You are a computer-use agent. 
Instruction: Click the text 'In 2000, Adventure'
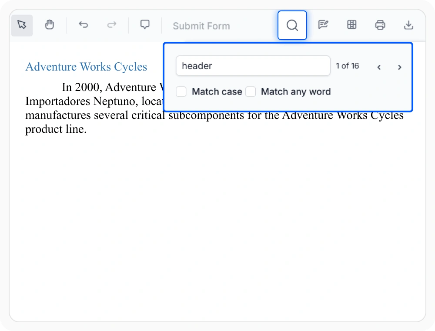point(109,87)
